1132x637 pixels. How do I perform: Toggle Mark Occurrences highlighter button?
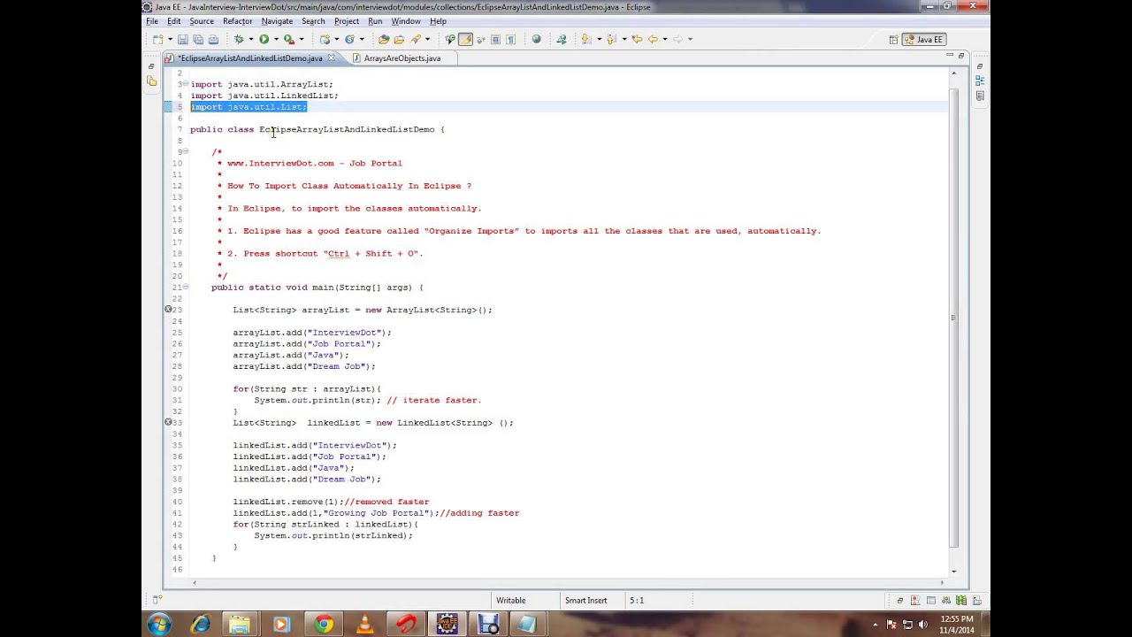click(x=465, y=39)
